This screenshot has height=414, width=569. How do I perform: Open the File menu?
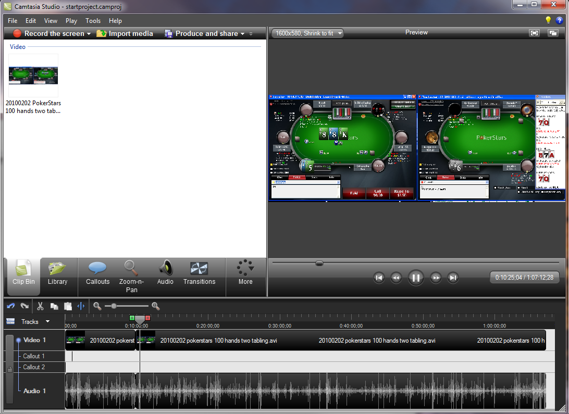point(13,21)
